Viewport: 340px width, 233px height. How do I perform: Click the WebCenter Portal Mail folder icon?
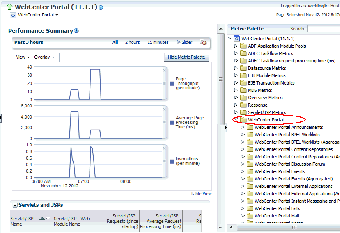point(250,216)
